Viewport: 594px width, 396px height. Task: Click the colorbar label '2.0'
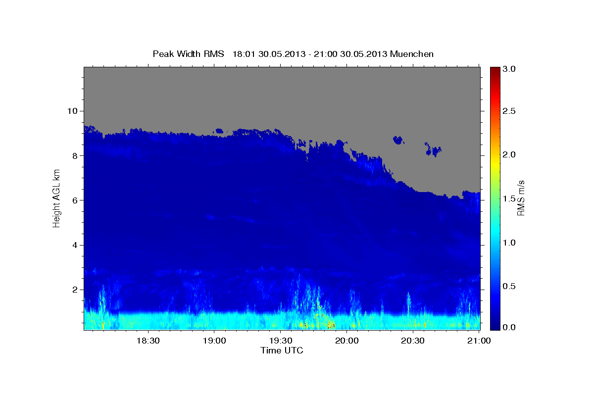[x=509, y=155]
